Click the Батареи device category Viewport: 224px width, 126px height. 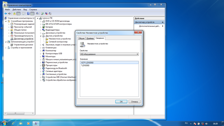click(49, 27)
